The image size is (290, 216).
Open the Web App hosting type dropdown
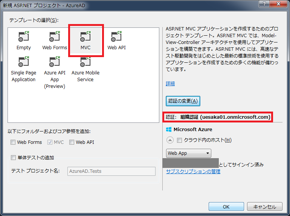[188, 153]
